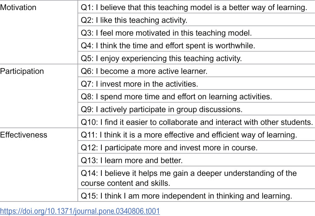Select the Effectiveness category cell

pyautogui.click(x=39, y=165)
